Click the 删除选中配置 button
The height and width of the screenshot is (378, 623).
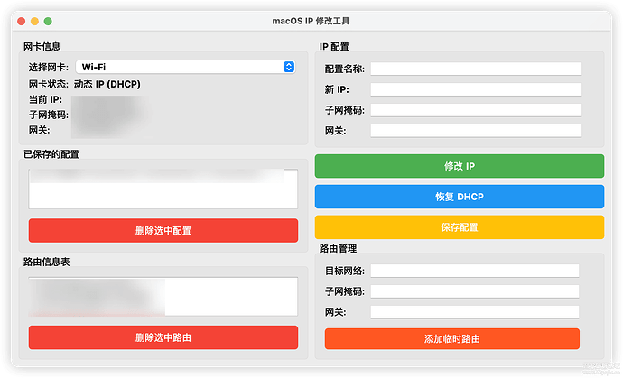coord(163,230)
